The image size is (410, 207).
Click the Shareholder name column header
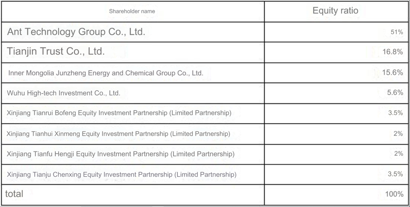click(x=132, y=11)
